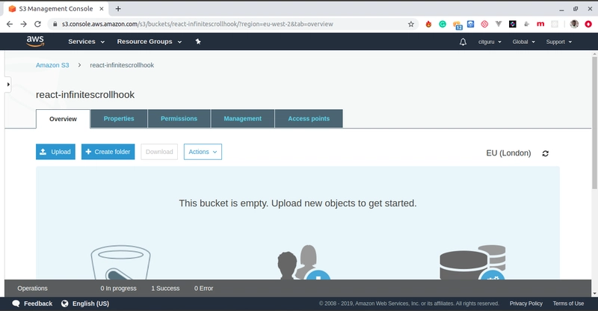Screen dimensions: 598x311
Task: Switch to the Management tab
Action: coord(242,119)
